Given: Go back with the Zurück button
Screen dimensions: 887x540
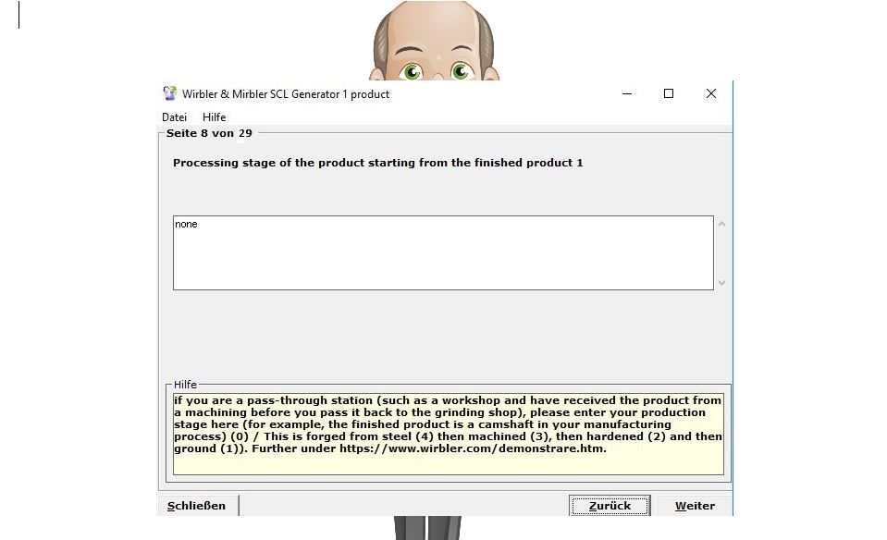Looking at the screenshot, I should coord(610,506).
